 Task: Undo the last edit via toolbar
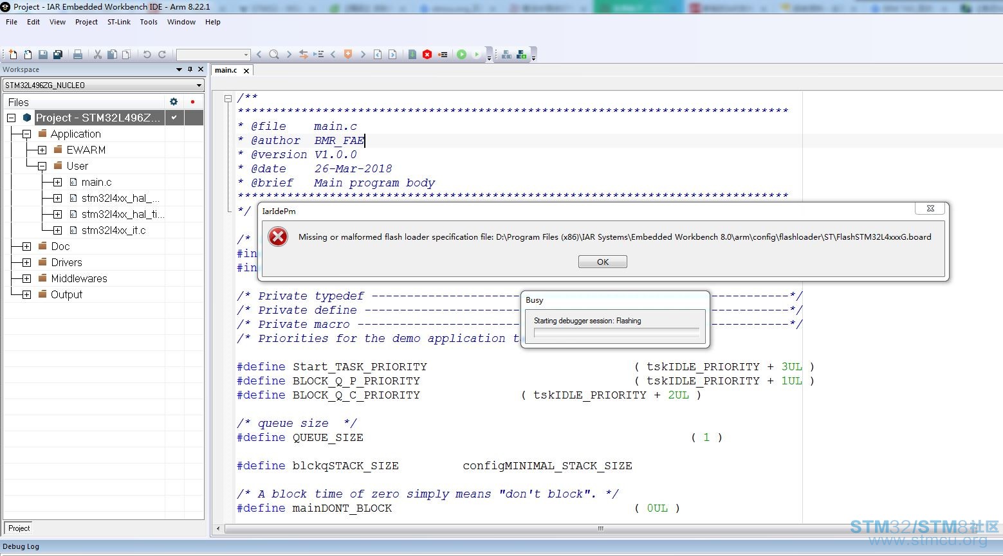[x=147, y=55]
